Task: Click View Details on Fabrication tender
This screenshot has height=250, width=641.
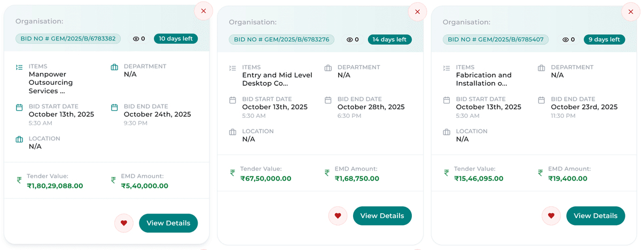Action: click(x=595, y=216)
